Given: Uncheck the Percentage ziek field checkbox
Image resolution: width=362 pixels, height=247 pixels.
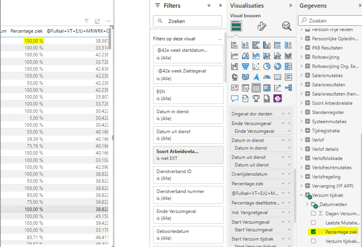Looking at the screenshot, I should click(x=313, y=232).
